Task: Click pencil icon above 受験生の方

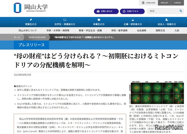Action: click(31, 20)
